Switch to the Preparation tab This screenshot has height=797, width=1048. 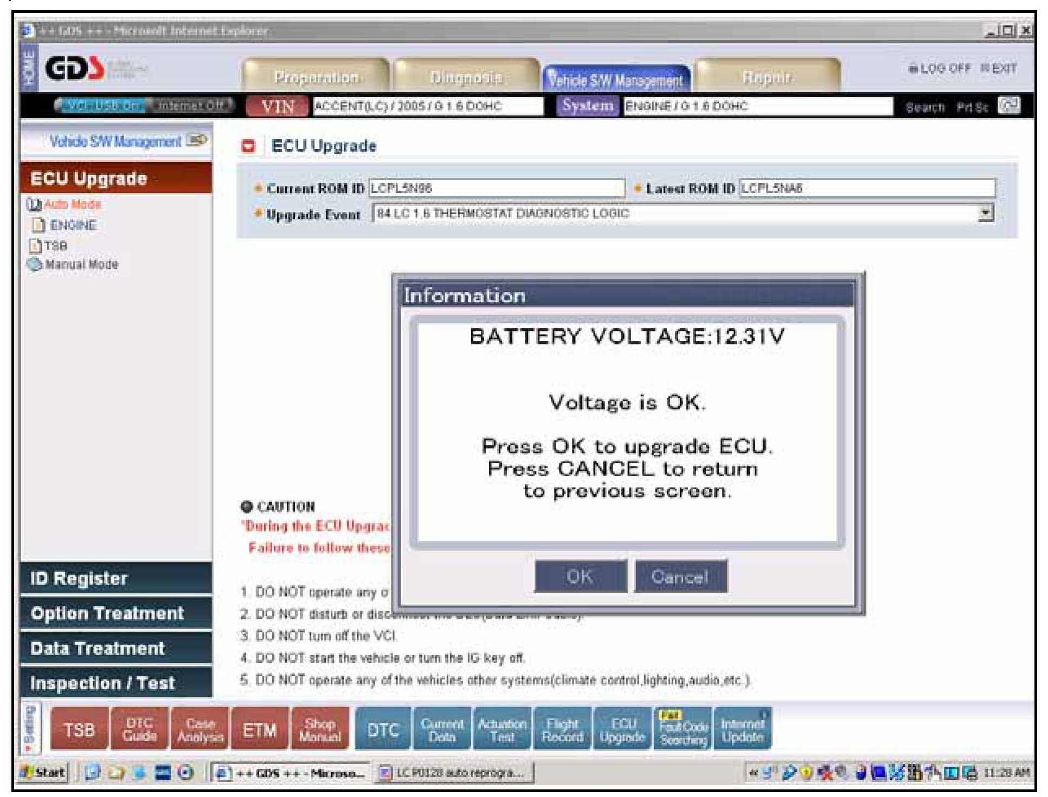tap(316, 77)
